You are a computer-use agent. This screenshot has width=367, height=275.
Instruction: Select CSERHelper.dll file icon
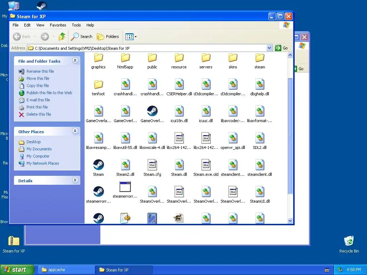coord(179,84)
